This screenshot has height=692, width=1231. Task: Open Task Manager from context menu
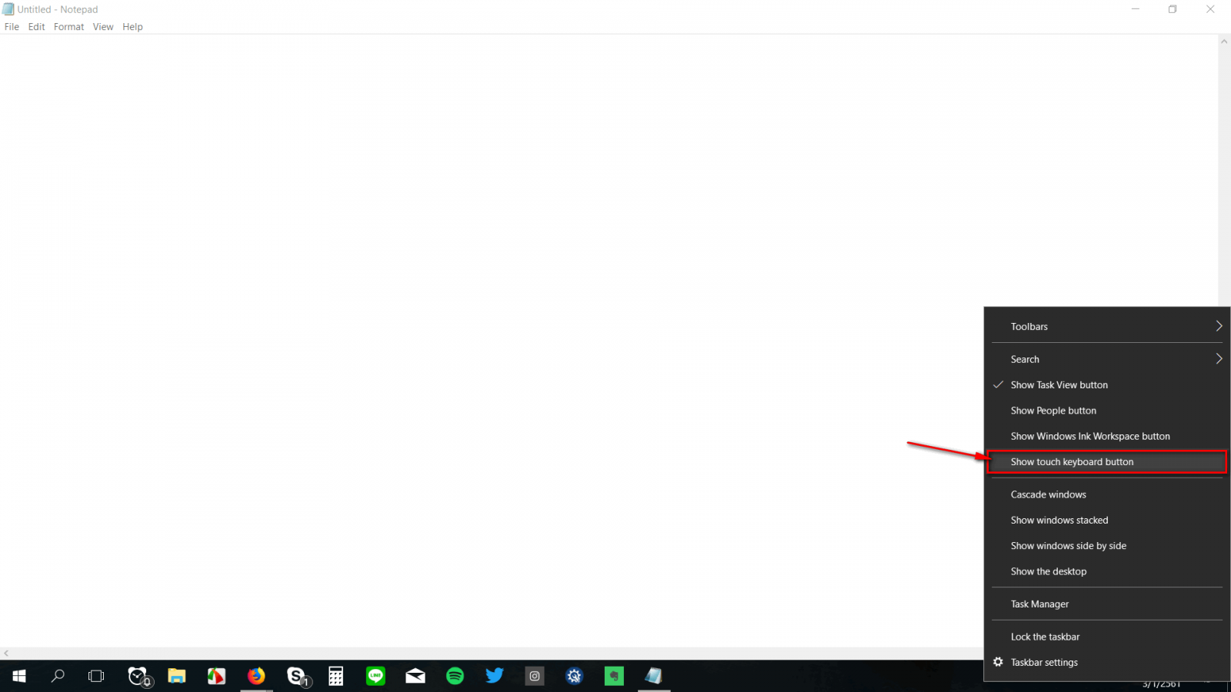pos(1106,604)
